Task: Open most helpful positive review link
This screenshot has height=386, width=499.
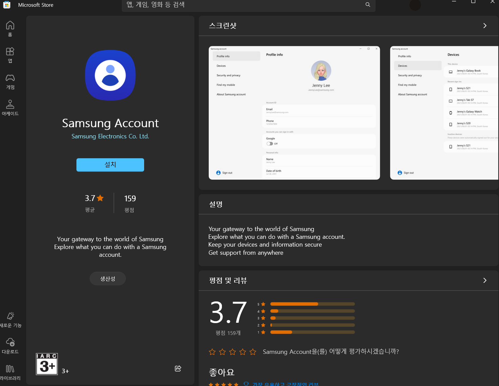Action: (285, 384)
